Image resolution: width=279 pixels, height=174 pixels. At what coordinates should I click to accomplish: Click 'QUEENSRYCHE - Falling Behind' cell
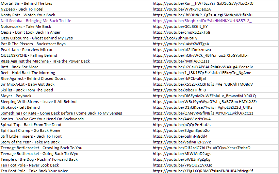(x=76, y=55)
